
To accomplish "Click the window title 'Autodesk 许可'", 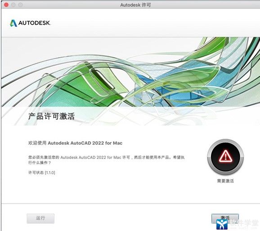I will pos(135,5).
